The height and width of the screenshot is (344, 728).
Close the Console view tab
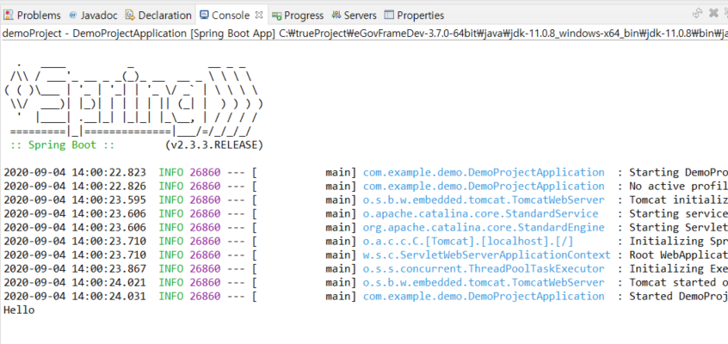(x=259, y=15)
